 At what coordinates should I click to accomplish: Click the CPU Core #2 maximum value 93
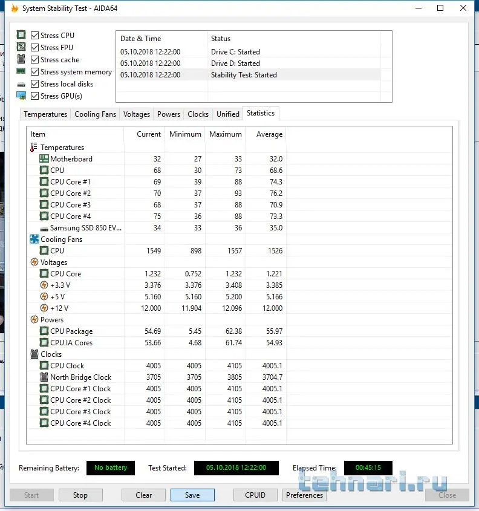tap(238, 194)
